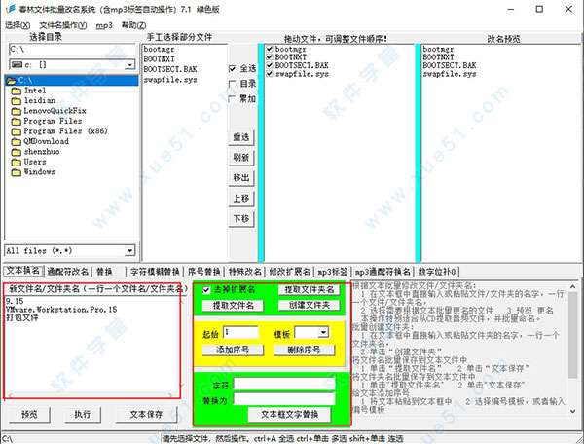Click the 预览 button
The width and height of the screenshot is (584, 444).
pyautogui.click(x=29, y=414)
